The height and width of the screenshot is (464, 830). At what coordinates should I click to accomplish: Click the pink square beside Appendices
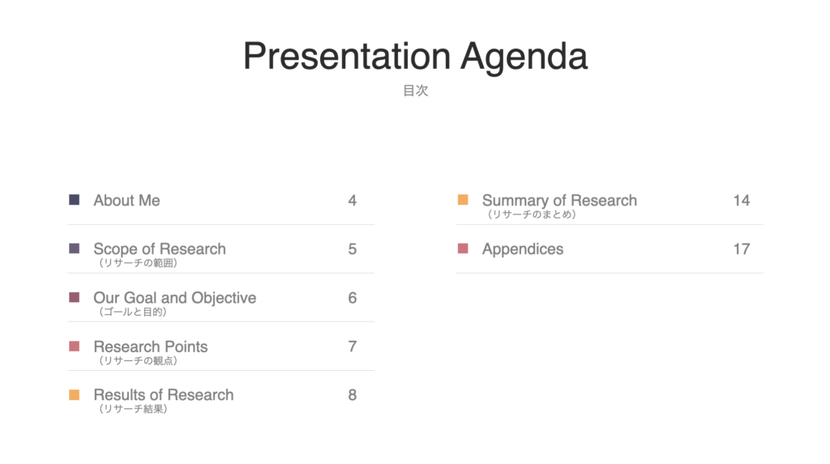(463, 249)
